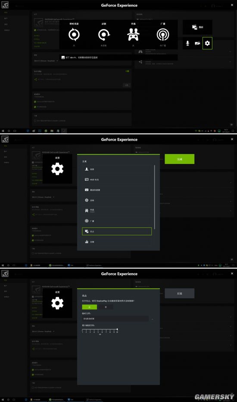Click the green 完成 Done button
The image size is (237, 402).
179,159
